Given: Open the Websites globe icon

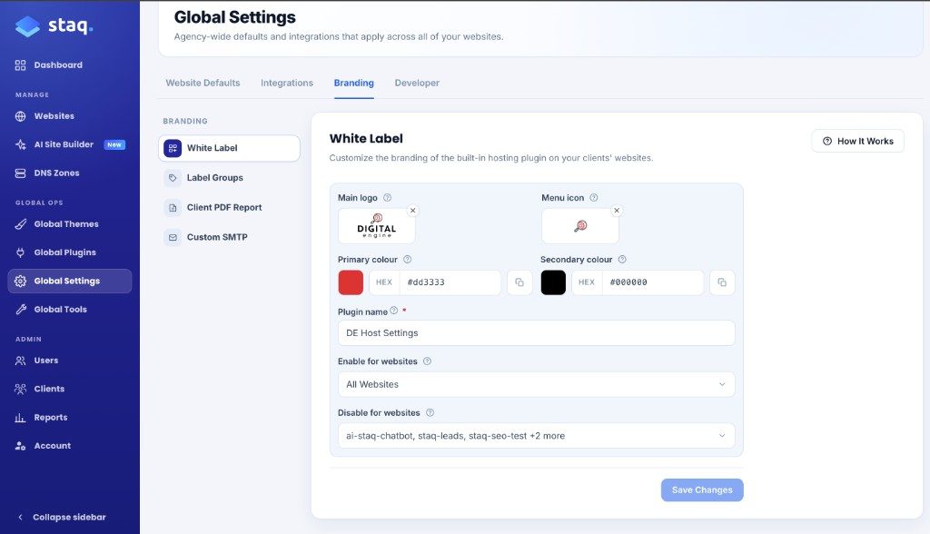Looking at the screenshot, I should (x=20, y=116).
